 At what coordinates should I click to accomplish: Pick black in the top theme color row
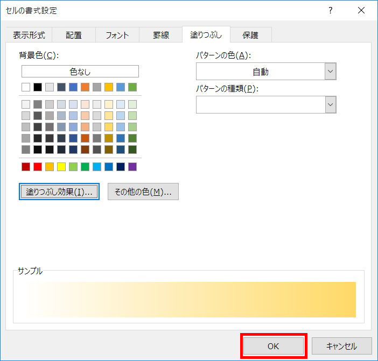click(38, 87)
